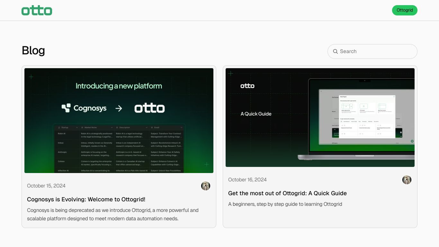The height and width of the screenshot is (247, 439).
Task: Click the magnifier icon in search box
Action: (x=335, y=51)
